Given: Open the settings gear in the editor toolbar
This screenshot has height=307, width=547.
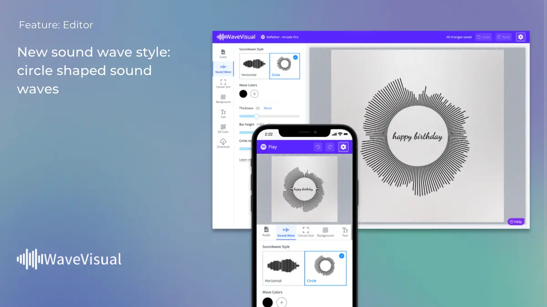Looking at the screenshot, I should (521, 36).
